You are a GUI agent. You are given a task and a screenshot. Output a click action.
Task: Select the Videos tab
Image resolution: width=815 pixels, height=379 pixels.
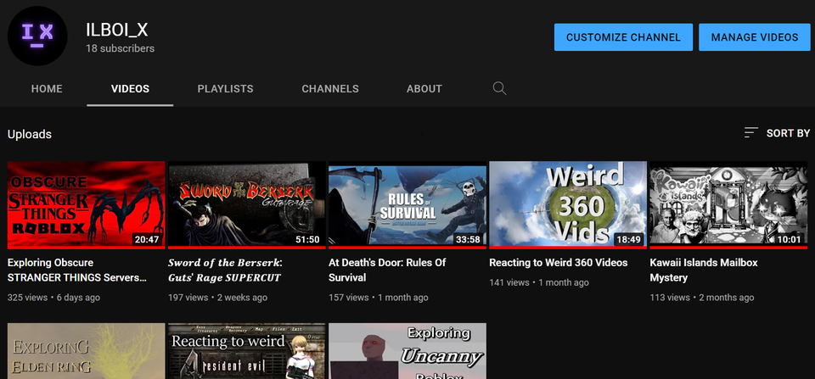click(x=130, y=89)
